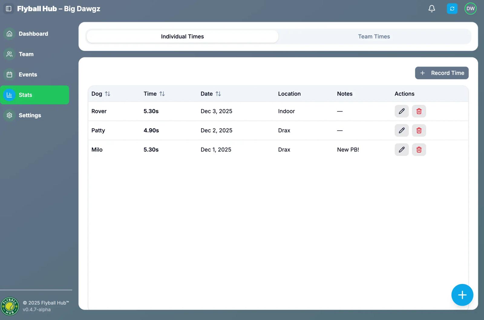Click the Dec 3, 2025 date cell
The height and width of the screenshot is (320, 484).
coord(216,111)
